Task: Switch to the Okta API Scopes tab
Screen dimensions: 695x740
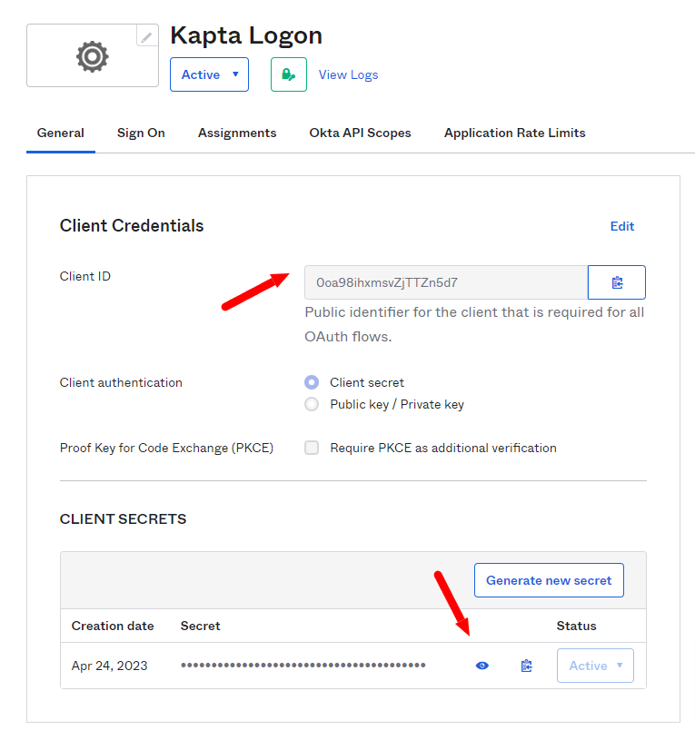Action: pos(360,133)
